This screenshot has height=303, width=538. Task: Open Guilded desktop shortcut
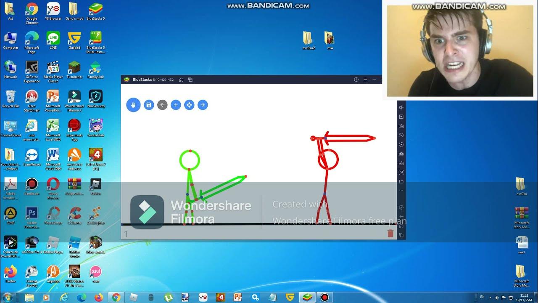pyautogui.click(x=74, y=40)
